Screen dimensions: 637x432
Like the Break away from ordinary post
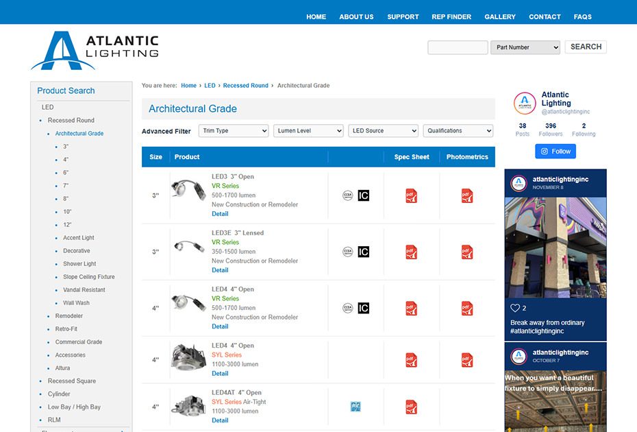click(515, 309)
